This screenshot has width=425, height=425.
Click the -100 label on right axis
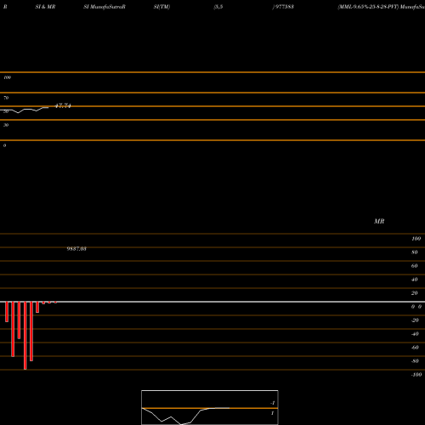416,375
